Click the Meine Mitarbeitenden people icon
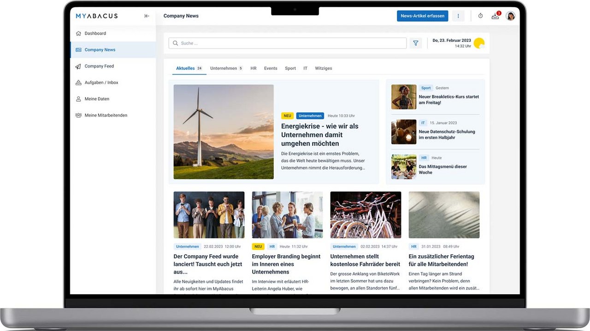Image resolution: width=590 pixels, height=331 pixels. [78, 115]
